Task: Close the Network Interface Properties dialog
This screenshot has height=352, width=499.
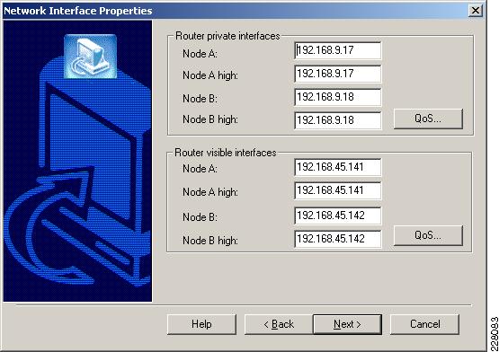Action: [475, 11]
